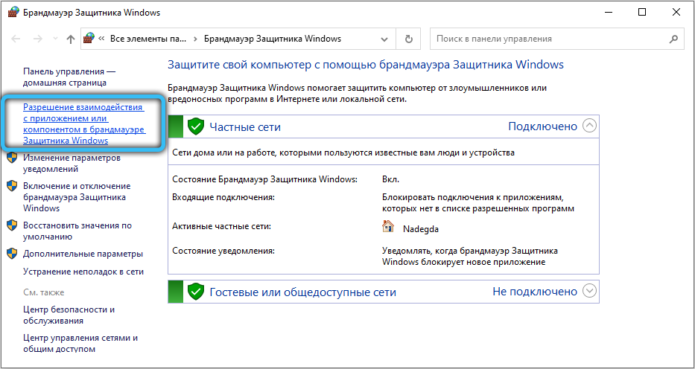Click green shield icon of 'Частные сети'
The image size is (695, 369).
(195, 126)
